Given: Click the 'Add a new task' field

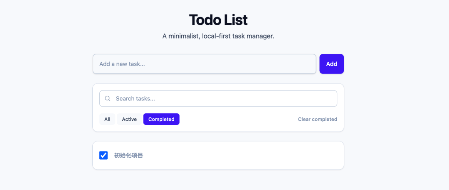Looking at the screenshot, I should (204, 64).
